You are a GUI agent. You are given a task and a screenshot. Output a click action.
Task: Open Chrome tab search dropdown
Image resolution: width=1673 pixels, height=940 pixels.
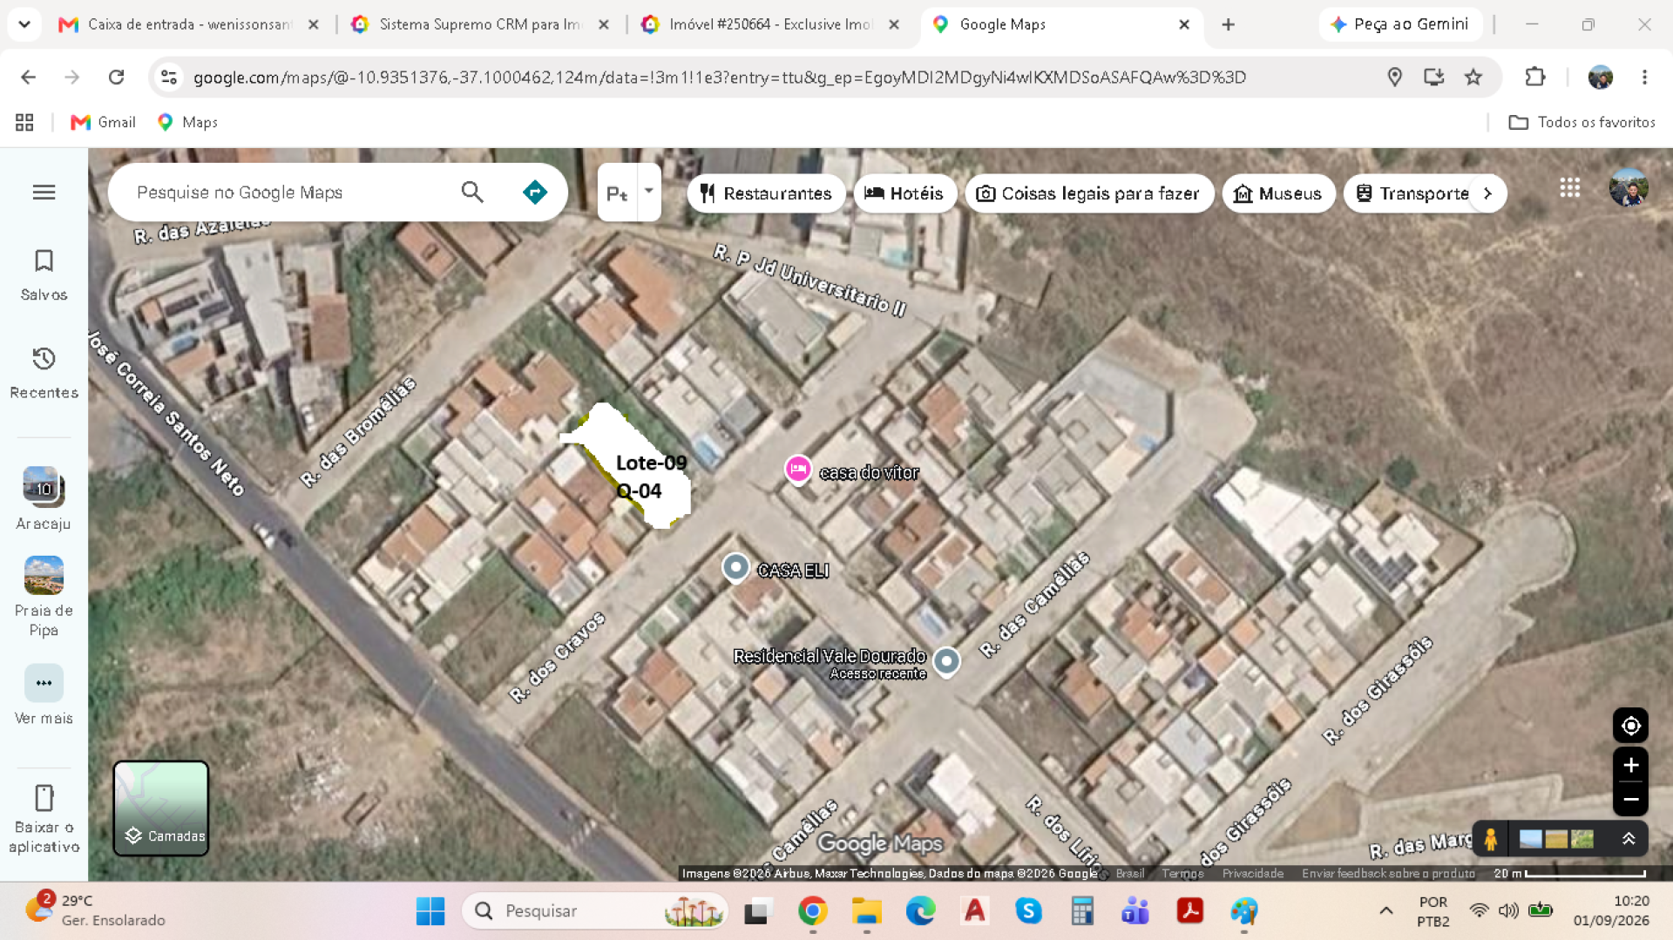[24, 24]
